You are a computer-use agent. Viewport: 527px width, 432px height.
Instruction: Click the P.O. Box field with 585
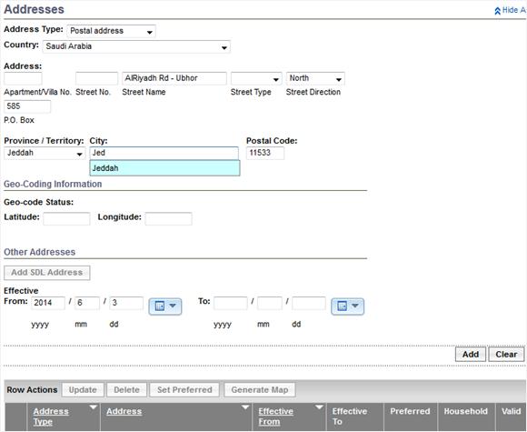(27, 106)
